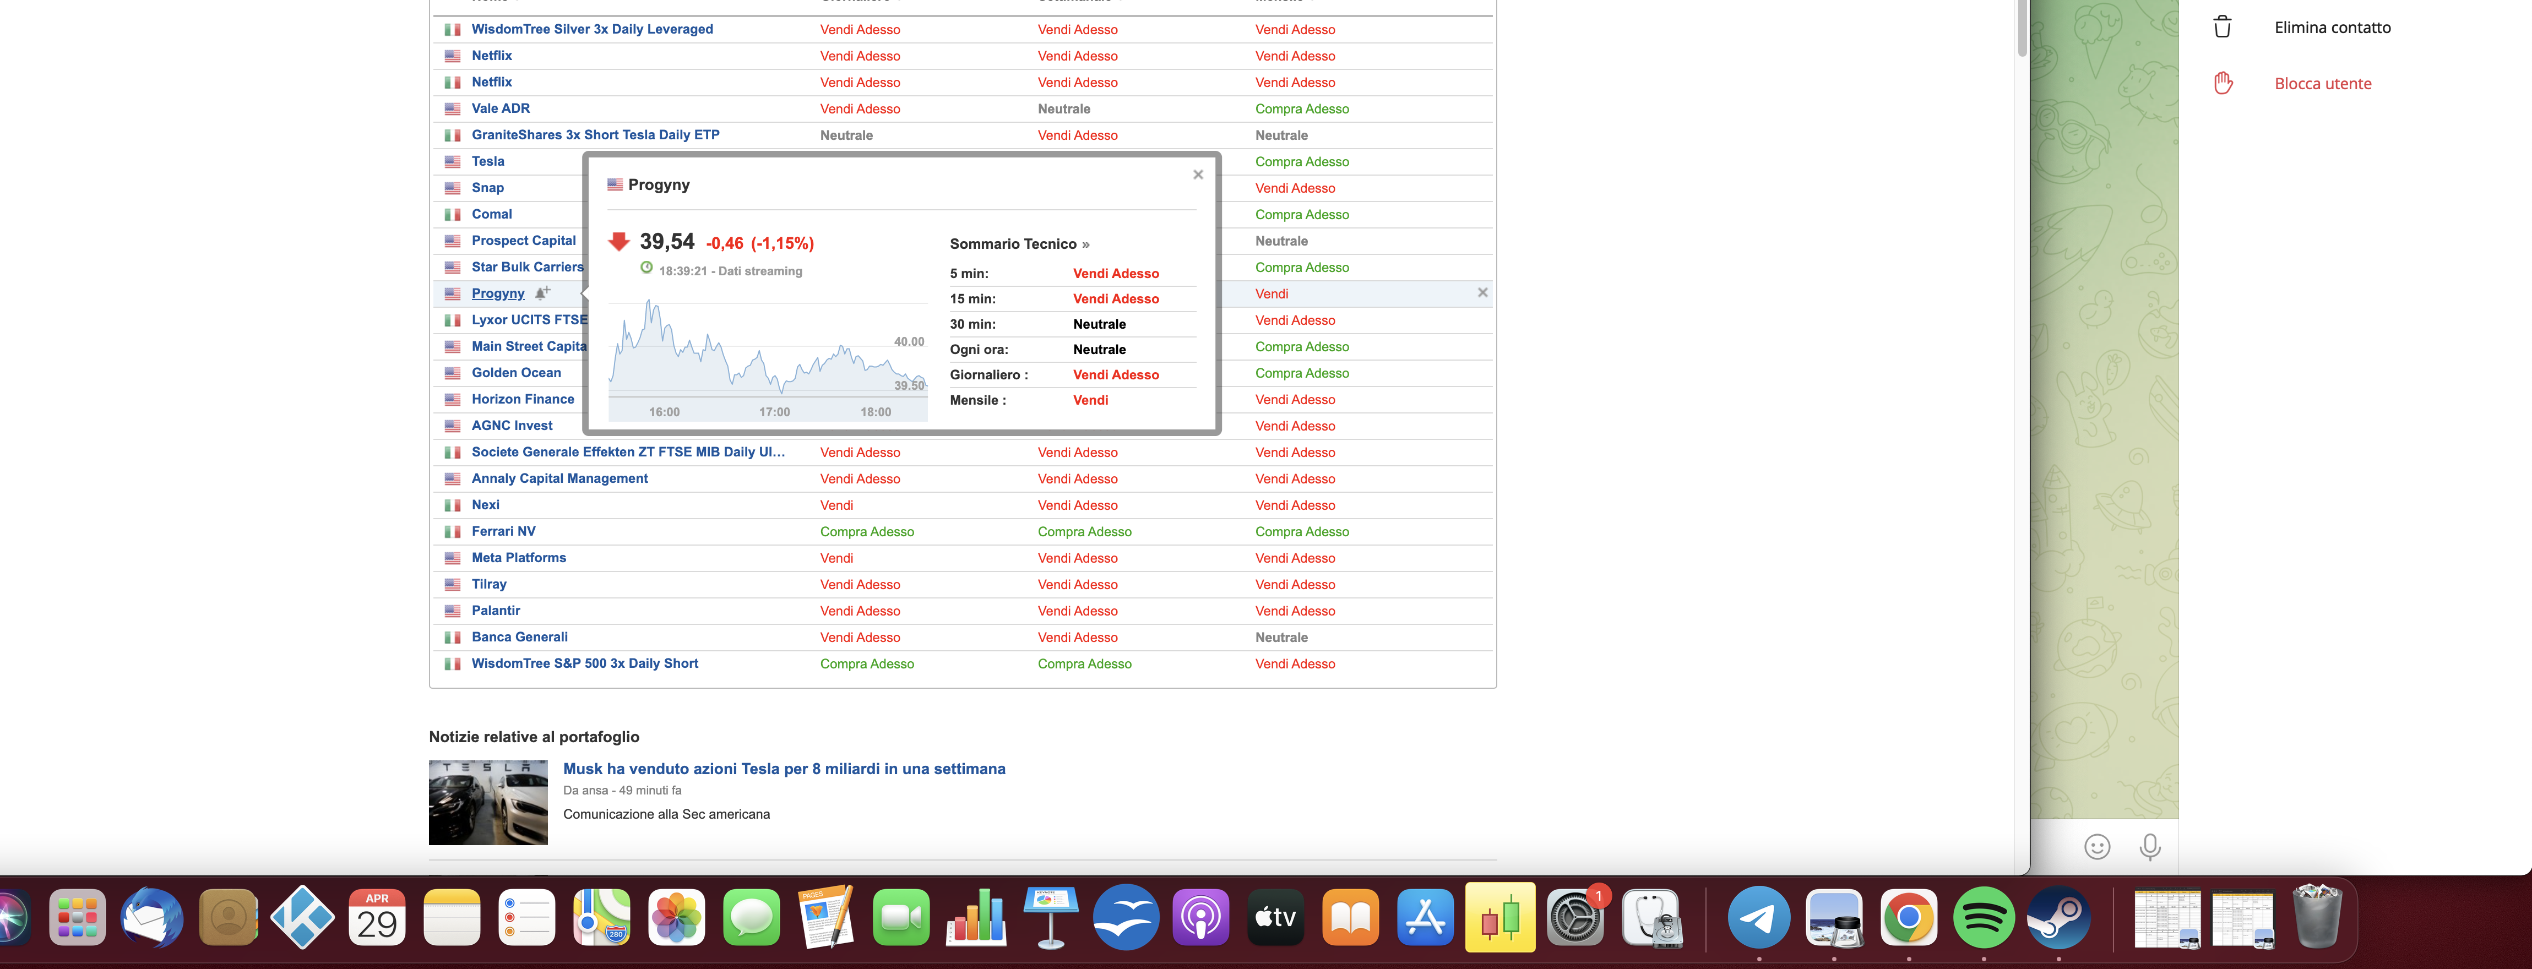Open Numbers app in the dock
Image resolution: width=2532 pixels, height=969 pixels.
[976, 918]
